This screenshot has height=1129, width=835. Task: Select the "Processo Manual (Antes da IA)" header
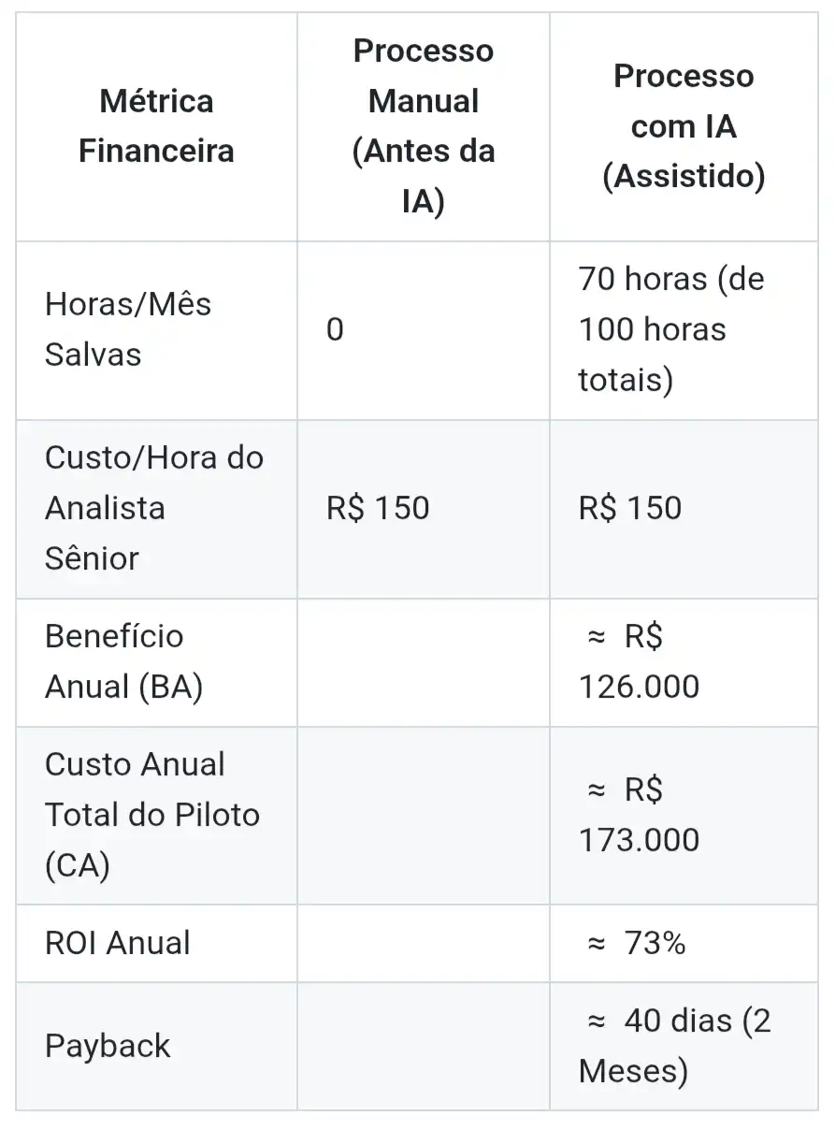[423, 126]
